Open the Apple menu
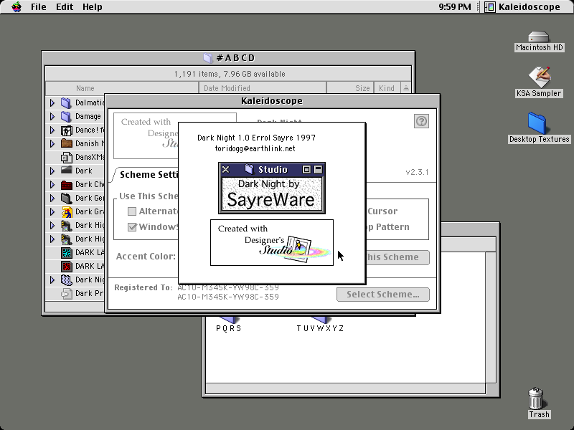Image resolution: width=574 pixels, height=430 pixels. [16, 6]
